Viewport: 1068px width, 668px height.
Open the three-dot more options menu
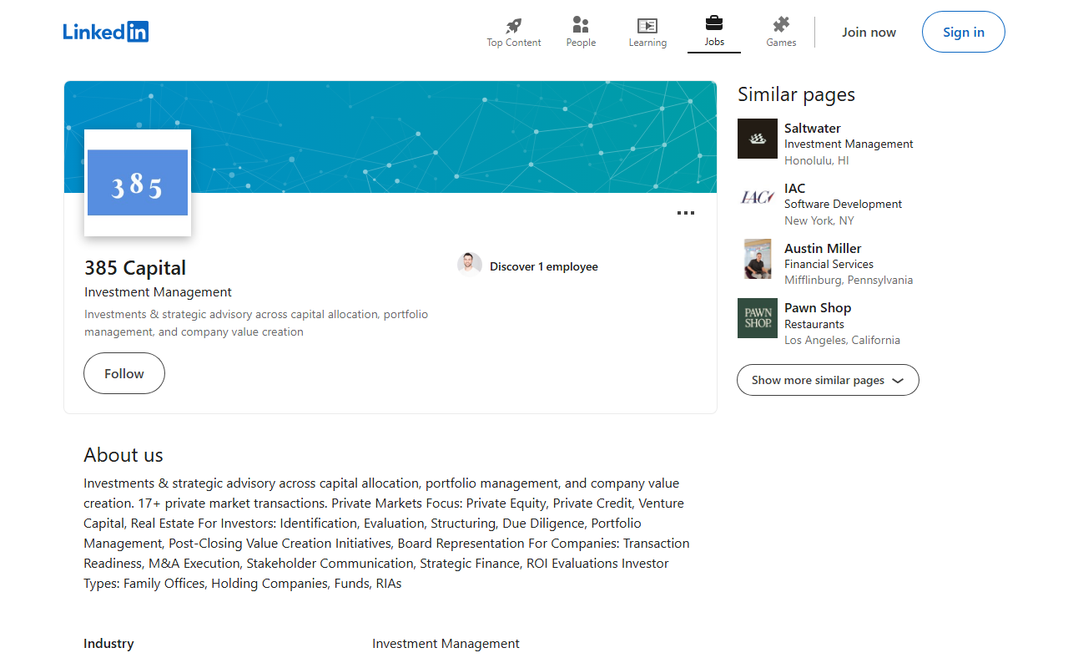coord(686,213)
